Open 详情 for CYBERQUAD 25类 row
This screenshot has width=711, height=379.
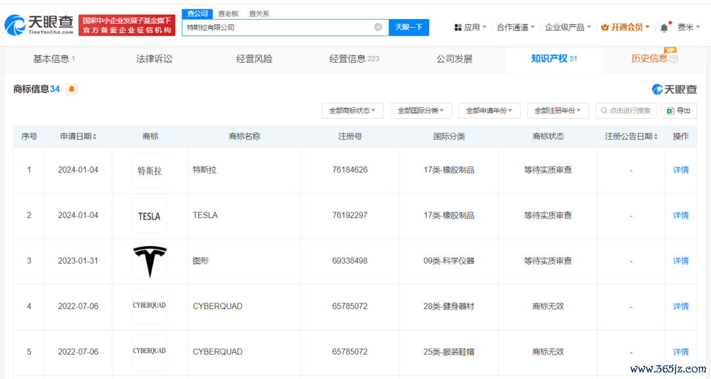[x=681, y=352]
